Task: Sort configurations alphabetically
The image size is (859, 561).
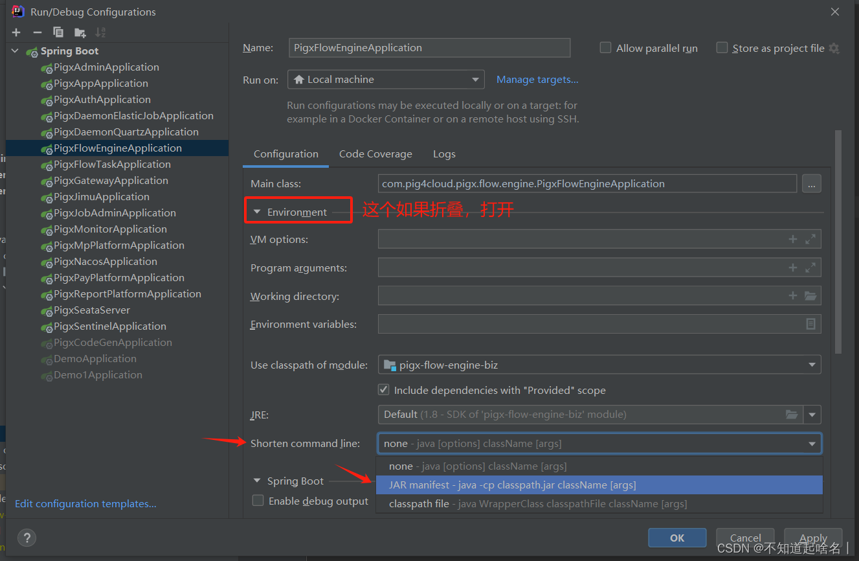Action: 100,32
